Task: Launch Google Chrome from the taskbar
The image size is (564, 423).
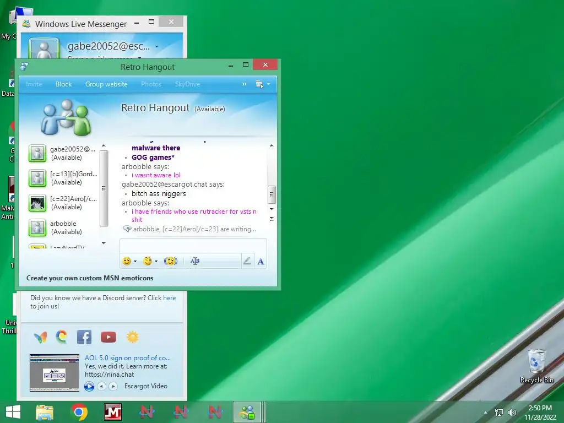Action: click(79, 412)
